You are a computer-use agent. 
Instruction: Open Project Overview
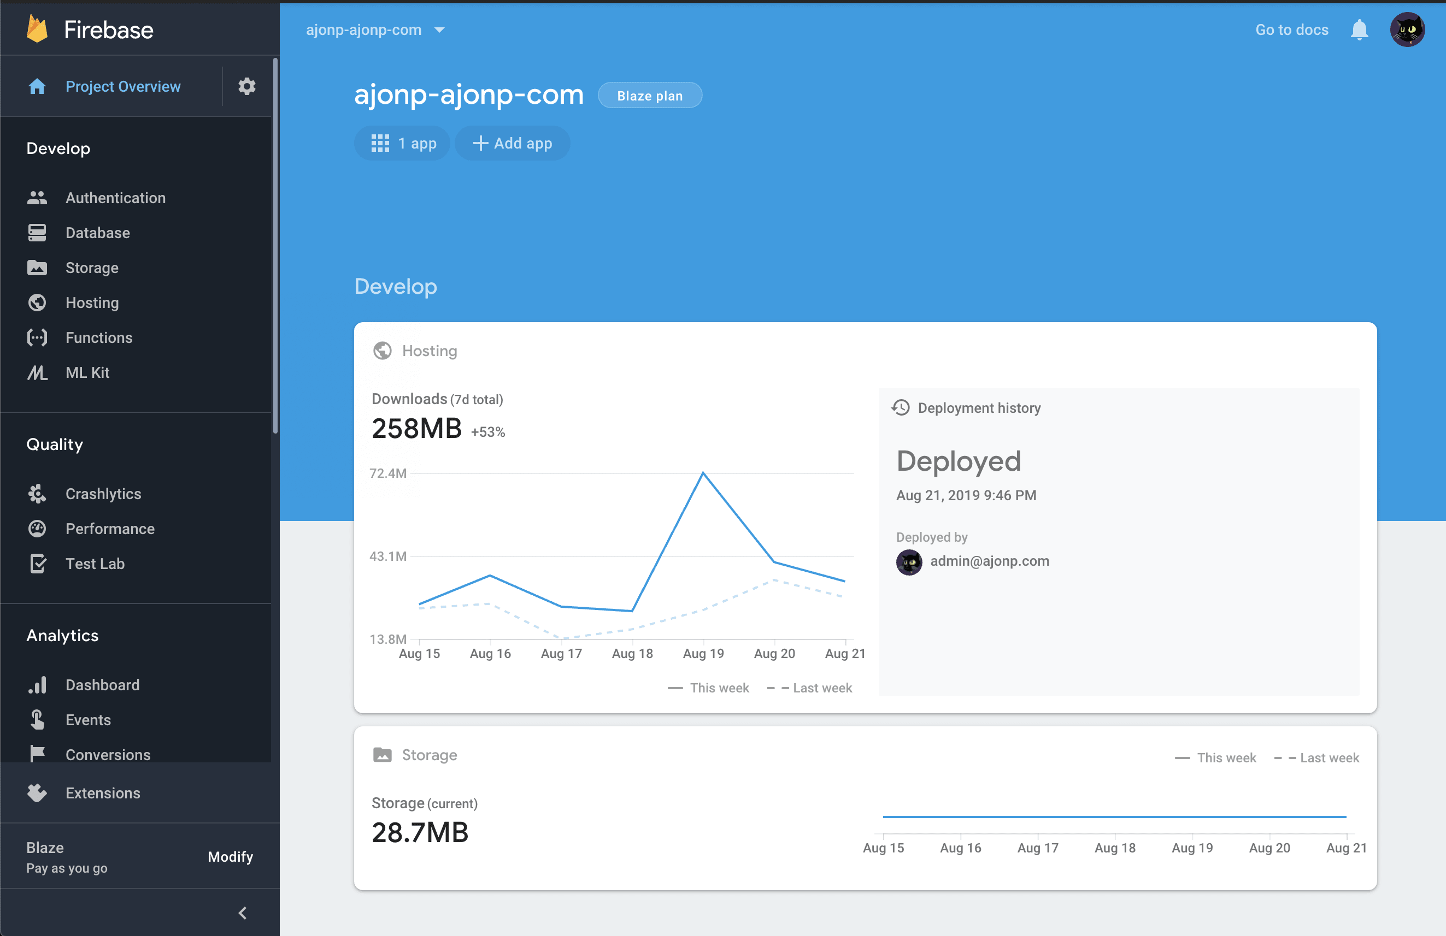click(123, 86)
